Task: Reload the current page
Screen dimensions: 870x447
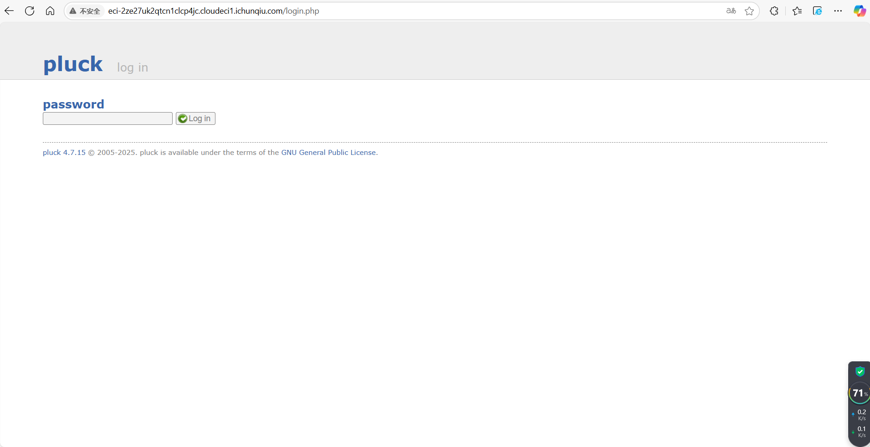Action: (30, 11)
